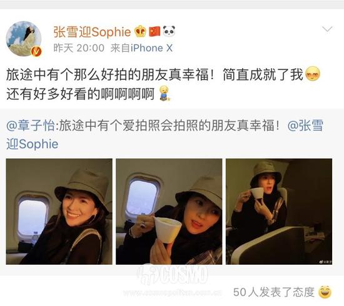Click the 昨天 20:00 post timestamp
344x306 pixels.
[x=79, y=48]
